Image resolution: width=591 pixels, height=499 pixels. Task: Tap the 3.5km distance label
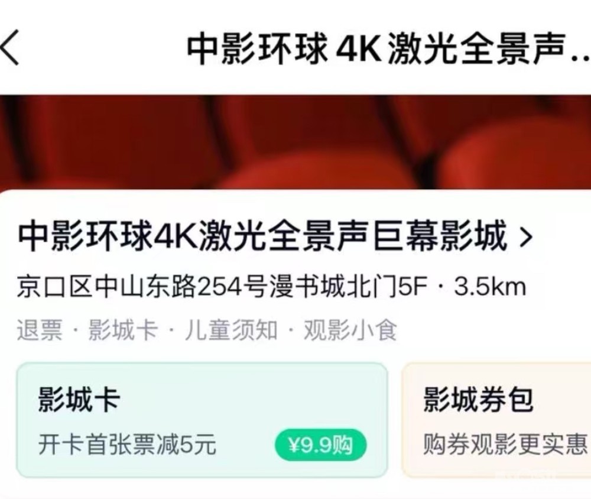click(489, 287)
